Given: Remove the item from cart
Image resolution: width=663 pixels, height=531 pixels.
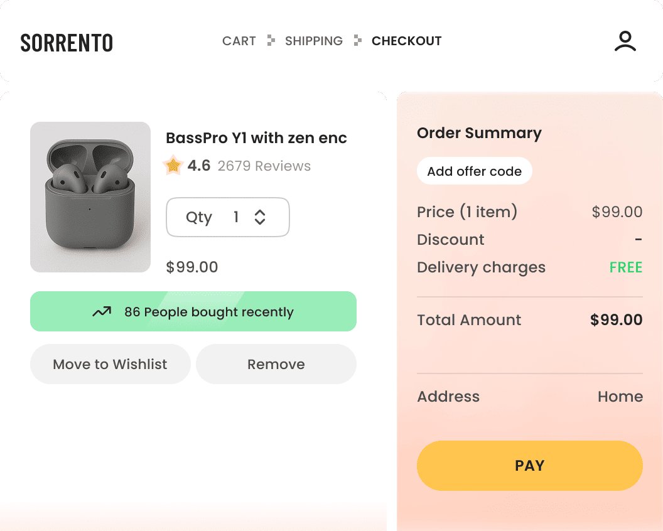Looking at the screenshot, I should coord(276,364).
